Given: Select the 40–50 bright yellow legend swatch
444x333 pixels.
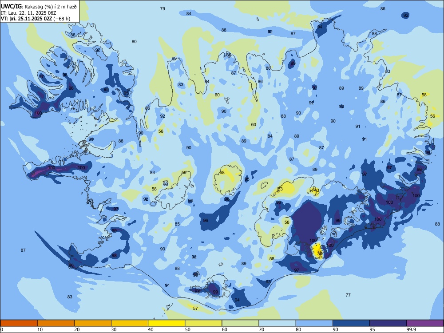Looking at the screenshot, I should [x=166, y=323].
